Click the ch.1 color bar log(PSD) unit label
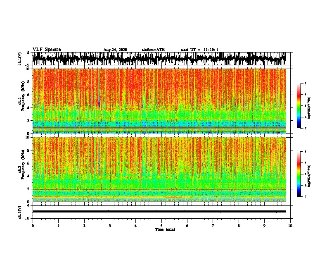The width and height of the screenshot is (327, 253). pyautogui.click(x=309, y=107)
